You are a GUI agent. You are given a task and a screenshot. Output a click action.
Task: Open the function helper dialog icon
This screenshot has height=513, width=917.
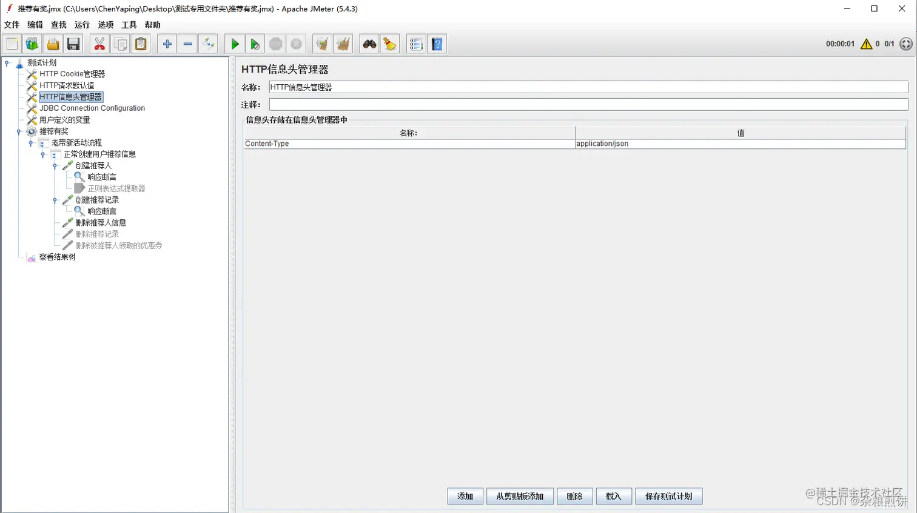tap(415, 44)
